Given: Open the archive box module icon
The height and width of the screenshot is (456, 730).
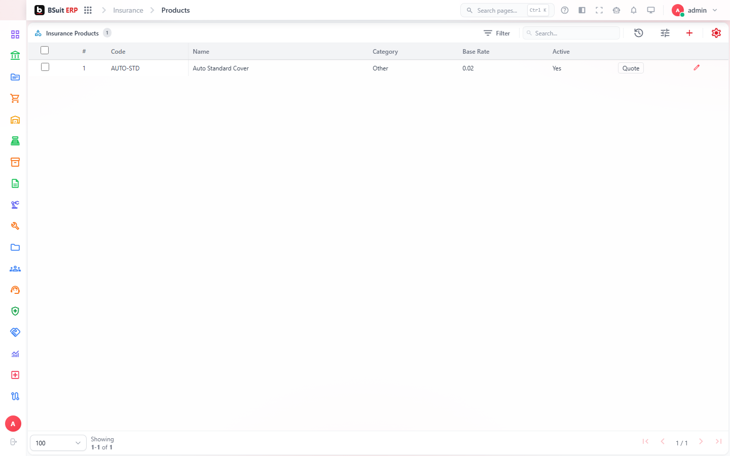Looking at the screenshot, I should point(15,162).
